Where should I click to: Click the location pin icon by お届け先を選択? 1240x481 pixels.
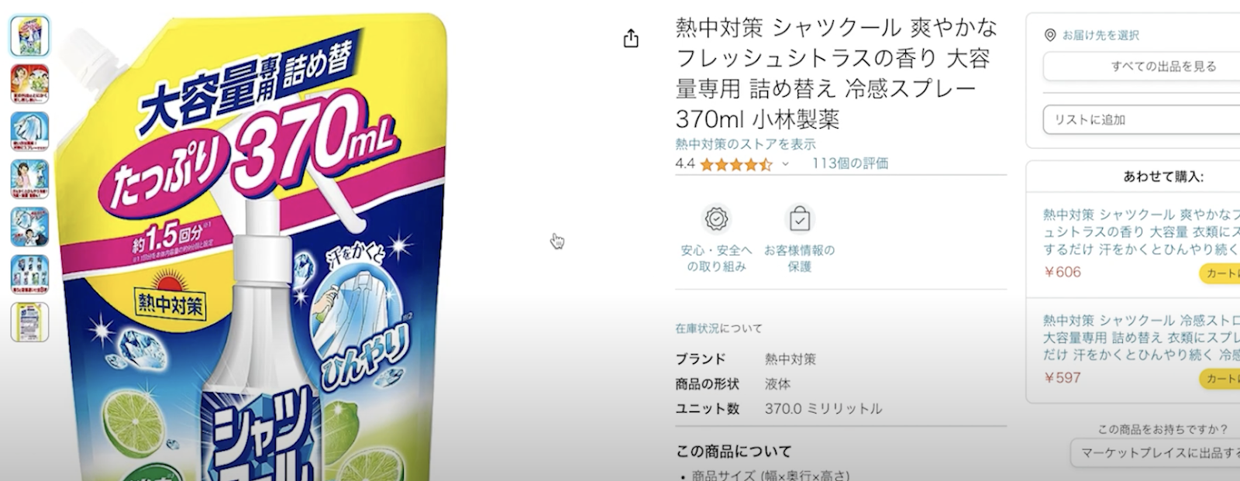[1050, 35]
